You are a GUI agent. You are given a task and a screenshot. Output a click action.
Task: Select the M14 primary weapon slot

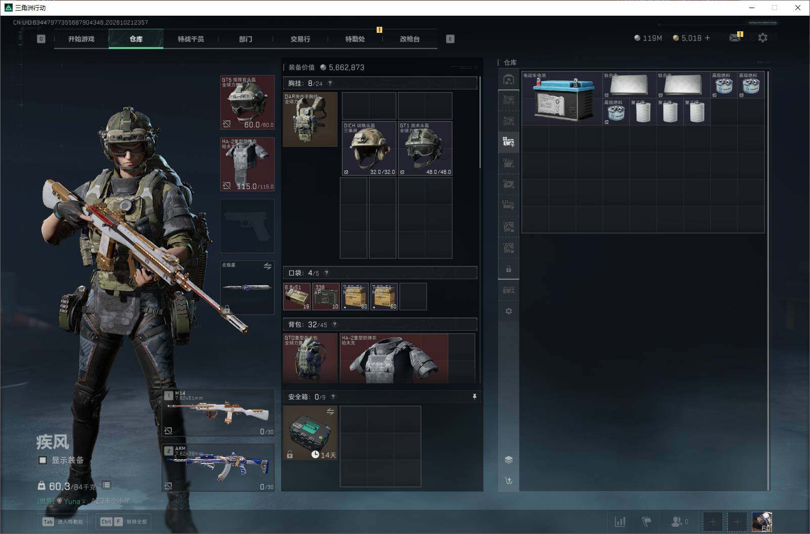click(218, 413)
